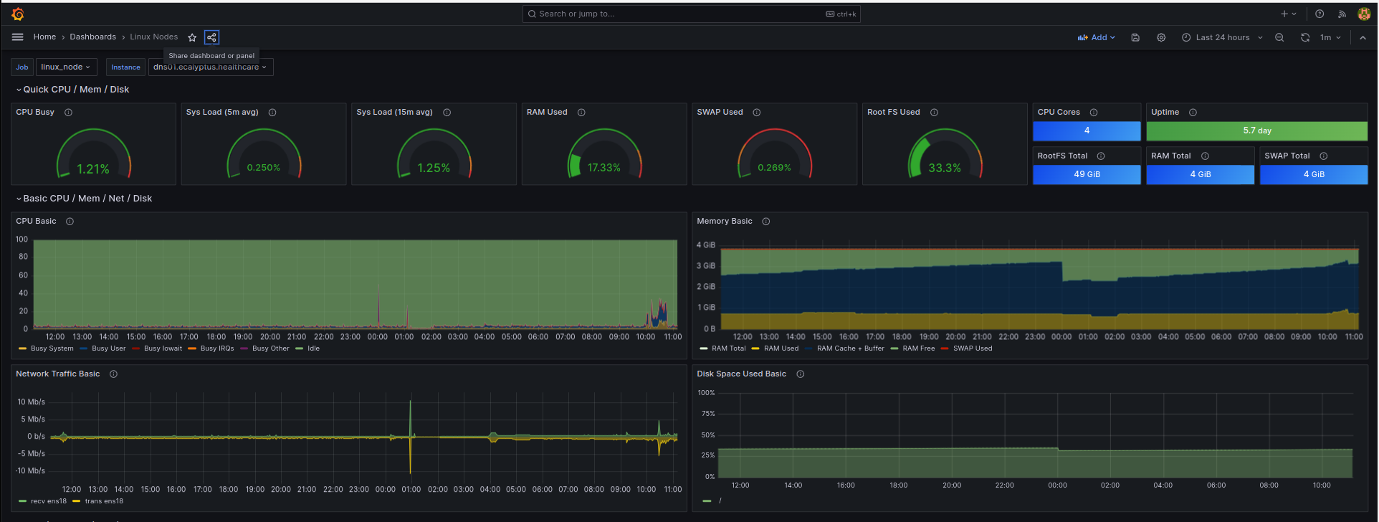
Task: Save the dashboard with the disk icon
Action: coord(1135,37)
